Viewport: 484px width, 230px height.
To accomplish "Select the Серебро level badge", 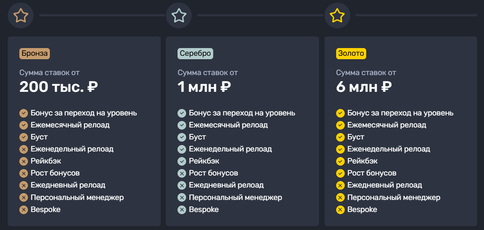I will (196, 54).
